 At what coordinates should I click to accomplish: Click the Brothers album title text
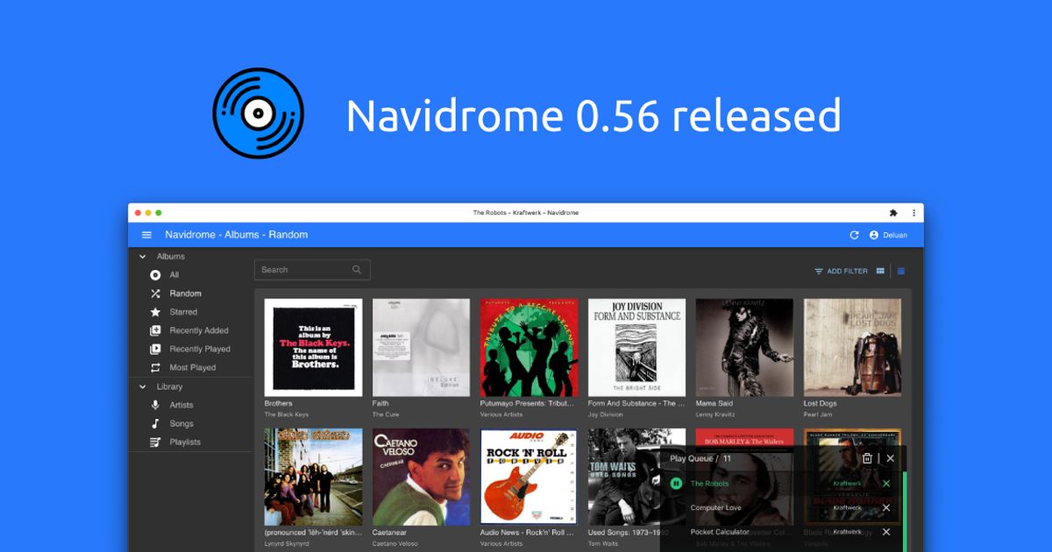pos(279,404)
